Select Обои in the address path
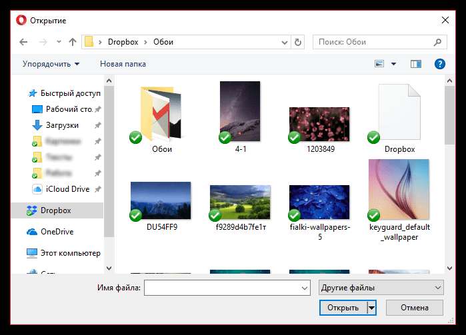Viewport: 466px width, 335px height. pos(163,42)
